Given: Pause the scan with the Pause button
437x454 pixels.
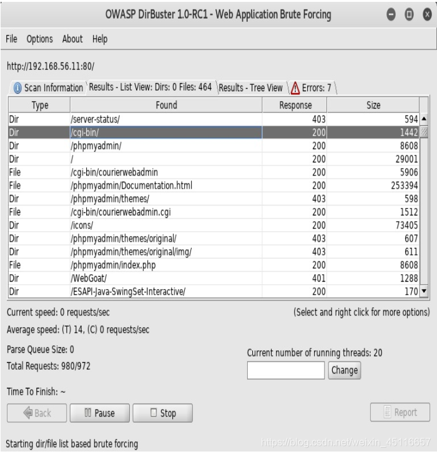Looking at the screenshot, I should (x=99, y=413).
